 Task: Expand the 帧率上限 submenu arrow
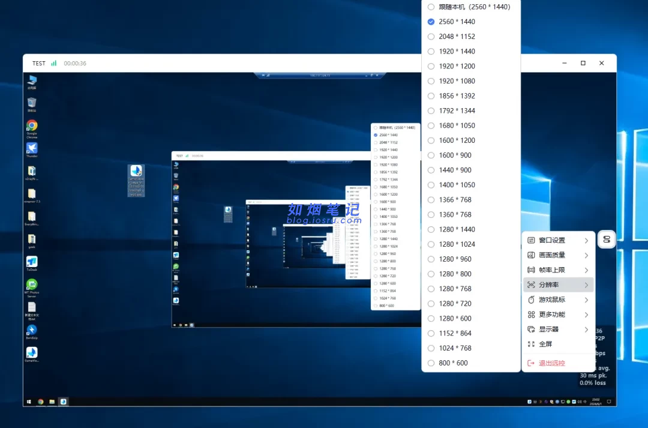[586, 270]
